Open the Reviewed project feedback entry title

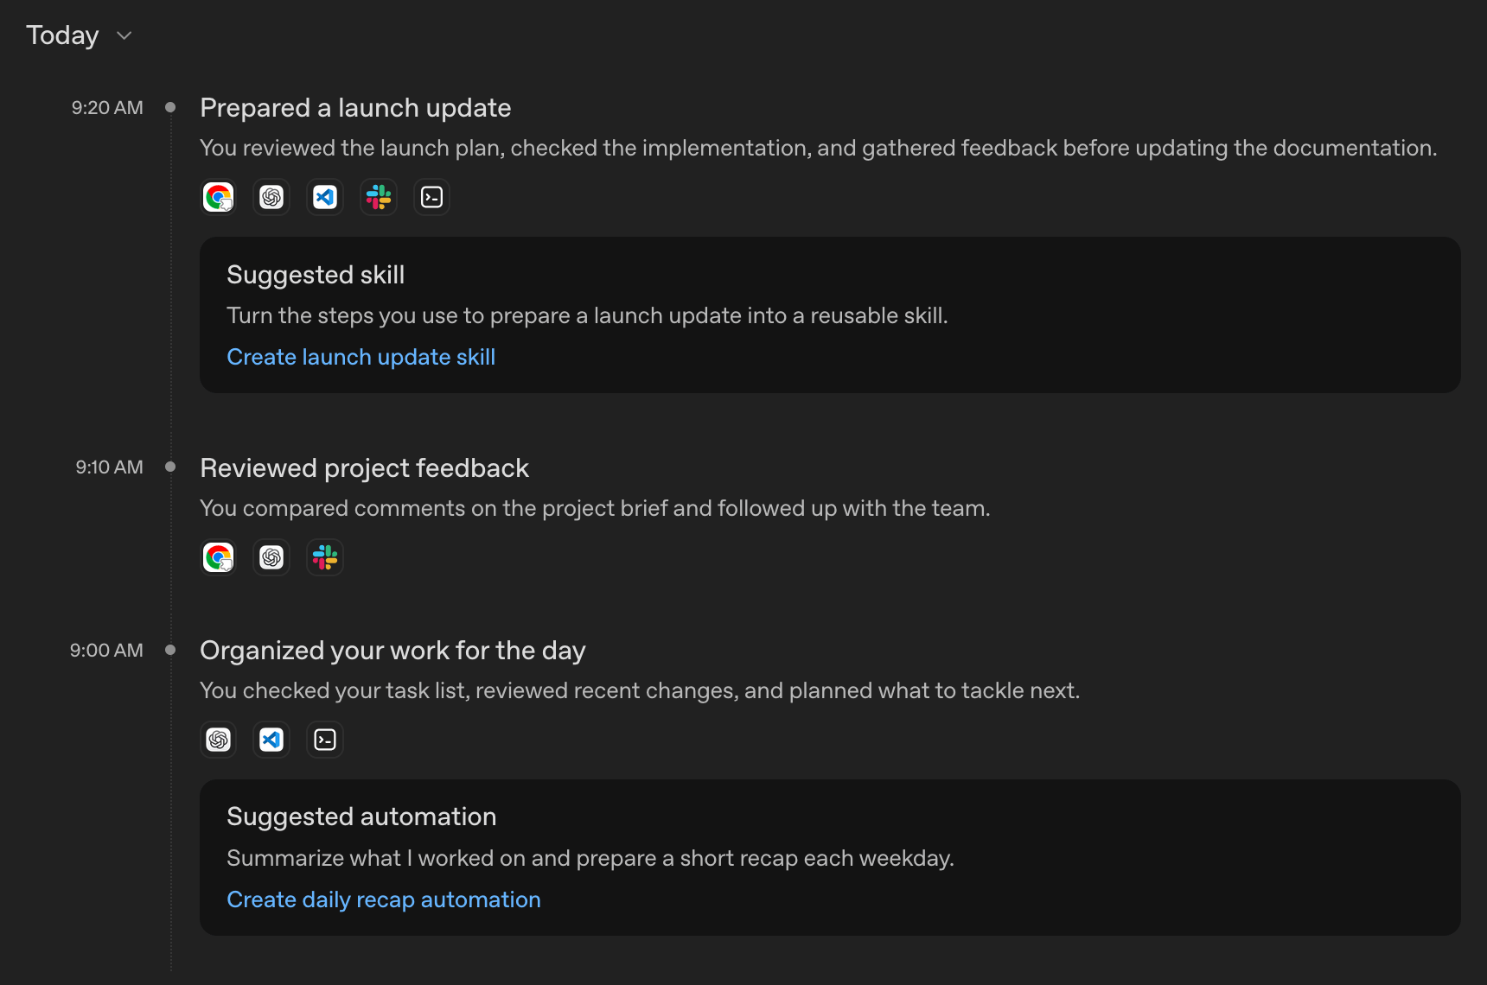tap(364, 468)
